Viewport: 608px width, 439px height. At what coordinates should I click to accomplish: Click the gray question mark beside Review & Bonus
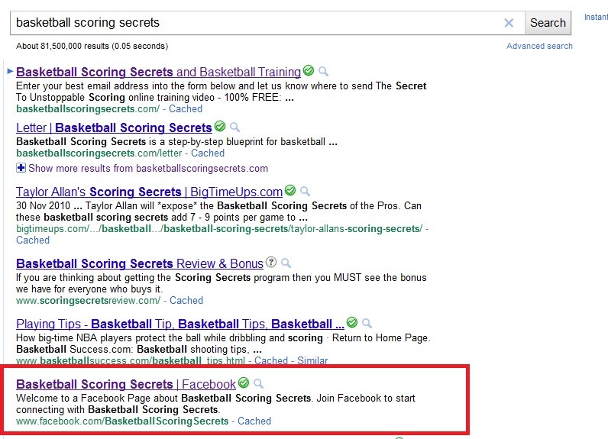(x=271, y=263)
